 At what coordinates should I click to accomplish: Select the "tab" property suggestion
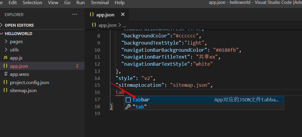pyautogui.click(x=204, y=107)
